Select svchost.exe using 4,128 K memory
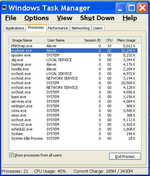 point(74,88)
